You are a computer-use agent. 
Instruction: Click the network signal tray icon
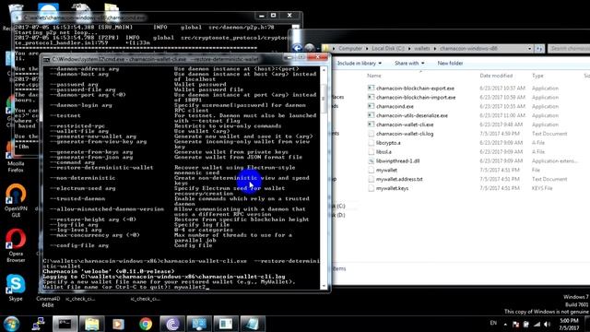(x=537, y=324)
